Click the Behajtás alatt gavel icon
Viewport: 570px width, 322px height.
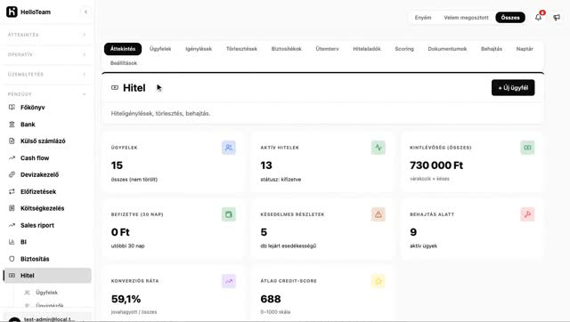[x=527, y=214]
